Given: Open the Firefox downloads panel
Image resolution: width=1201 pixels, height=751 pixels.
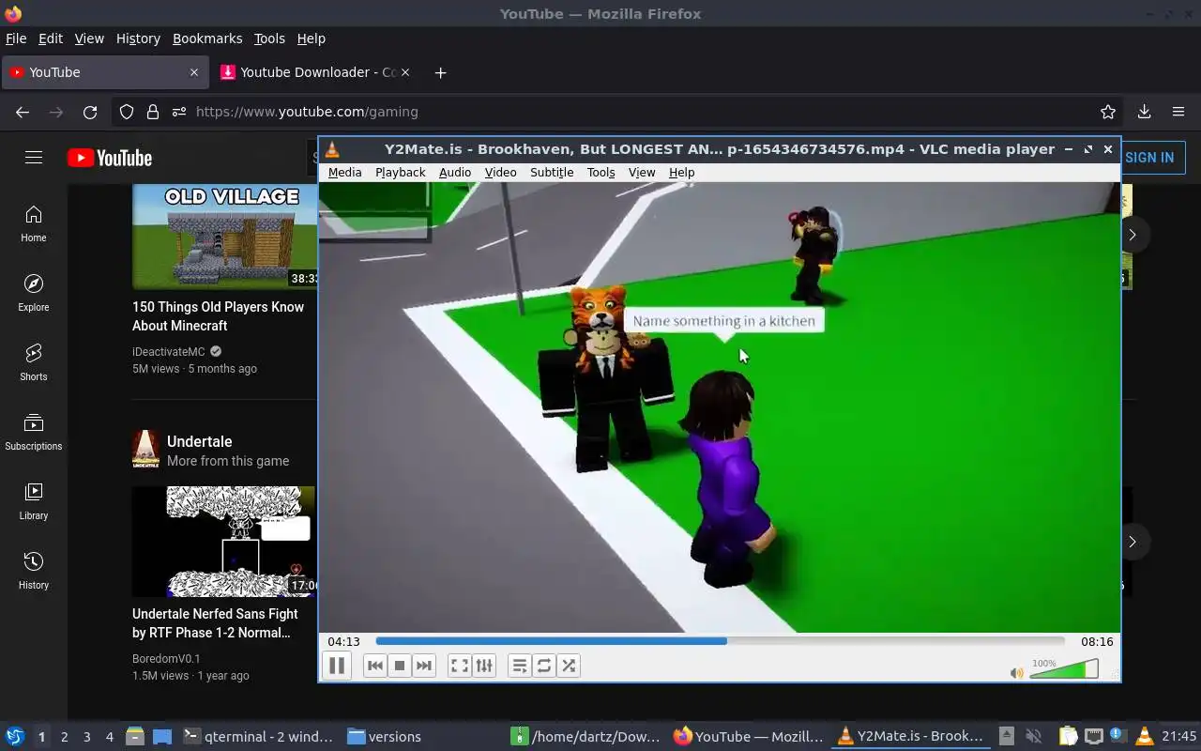Looking at the screenshot, I should click(x=1144, y=112).
